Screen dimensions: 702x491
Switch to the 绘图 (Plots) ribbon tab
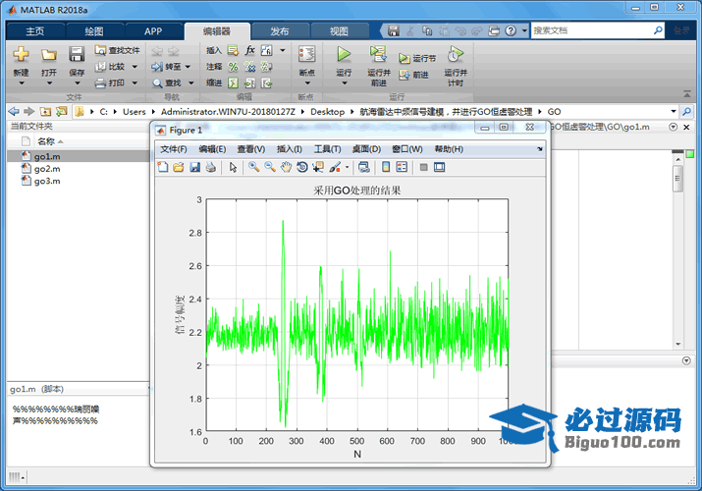pos(93,31)
